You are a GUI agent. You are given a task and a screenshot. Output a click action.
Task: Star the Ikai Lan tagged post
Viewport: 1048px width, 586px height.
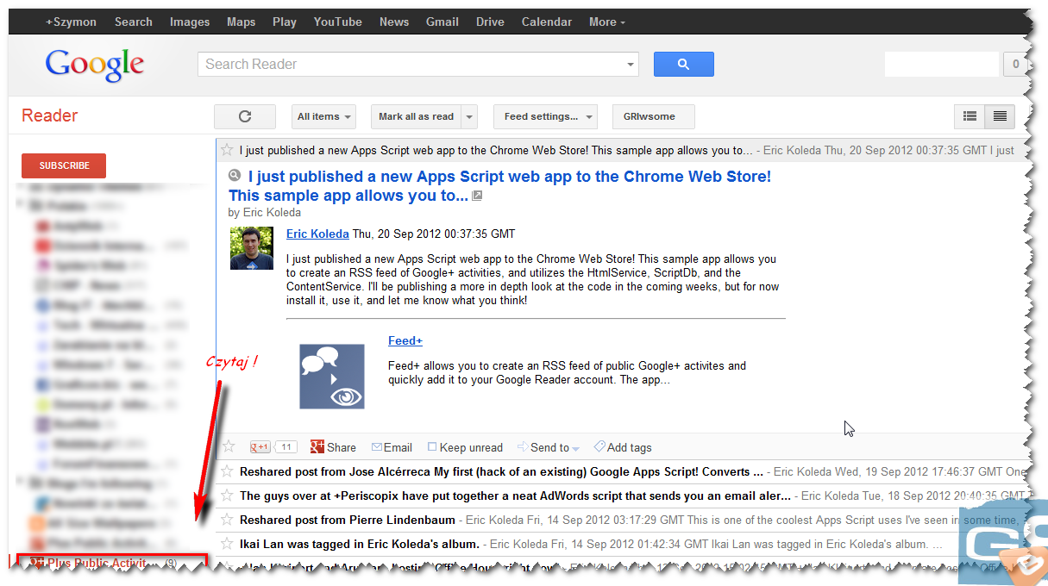pos(227,544)
